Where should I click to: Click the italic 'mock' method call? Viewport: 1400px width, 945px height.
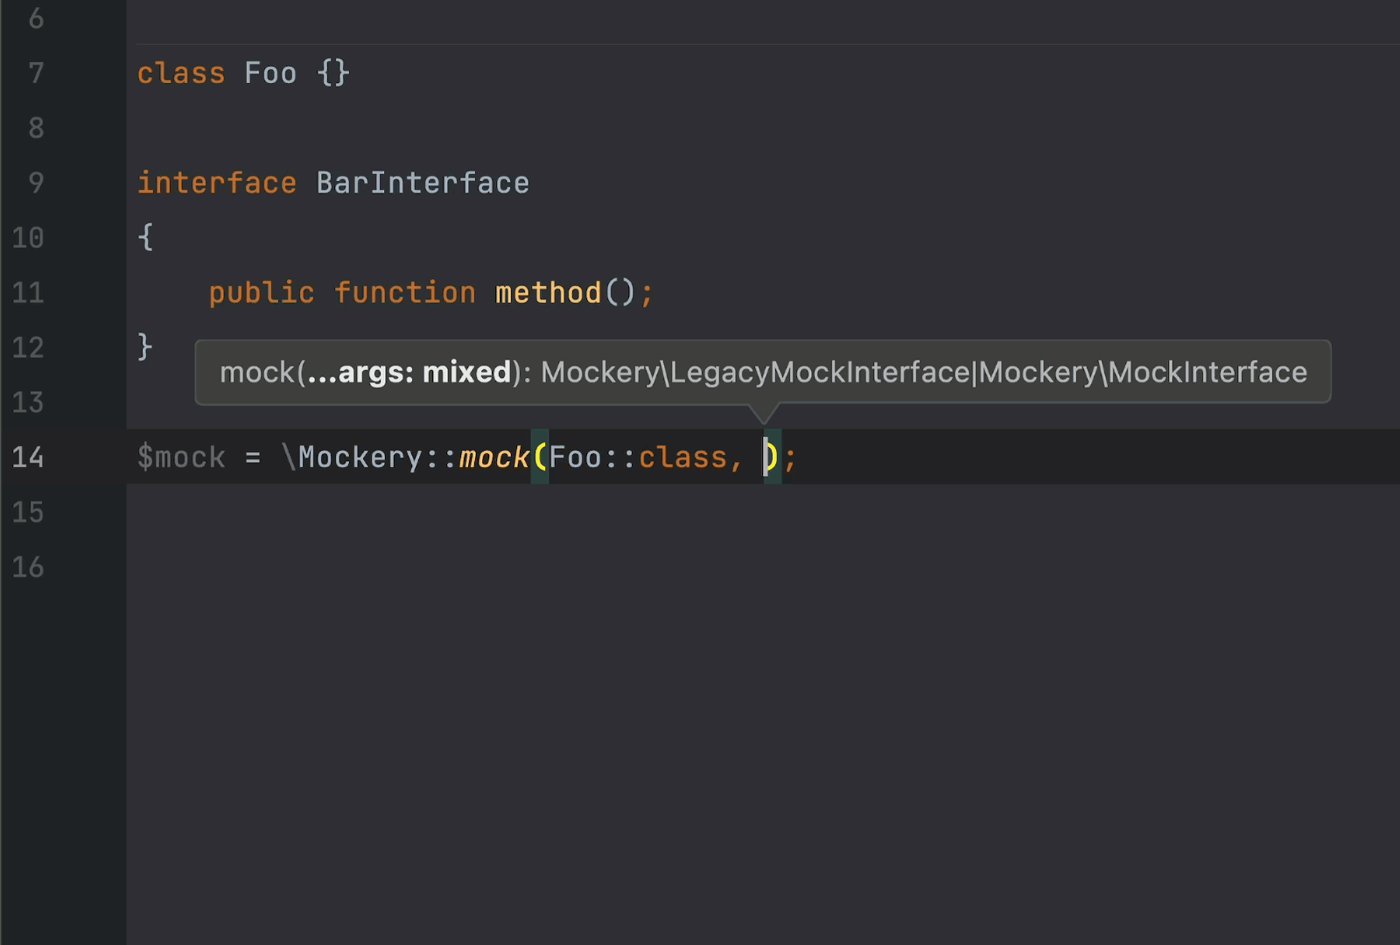[x=494, y=457]
